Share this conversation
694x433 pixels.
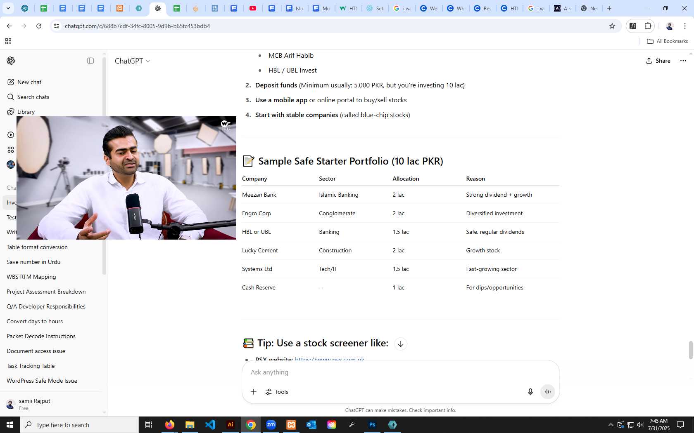click(658, 61)
